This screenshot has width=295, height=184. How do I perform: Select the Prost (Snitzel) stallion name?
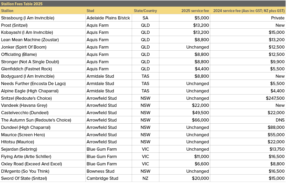pos(15,25)
